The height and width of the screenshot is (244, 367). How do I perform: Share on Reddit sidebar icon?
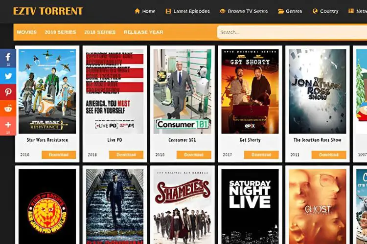tap(8, 109)
